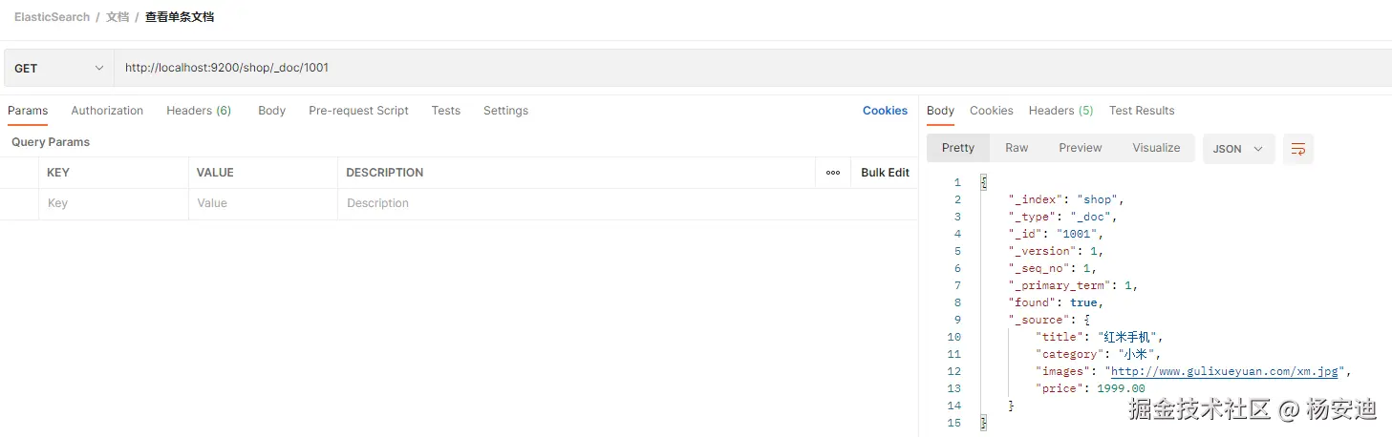This screenshot has width=1392, height=437.
Task: Open the Test Results tab
Action: coord(1141,111)
